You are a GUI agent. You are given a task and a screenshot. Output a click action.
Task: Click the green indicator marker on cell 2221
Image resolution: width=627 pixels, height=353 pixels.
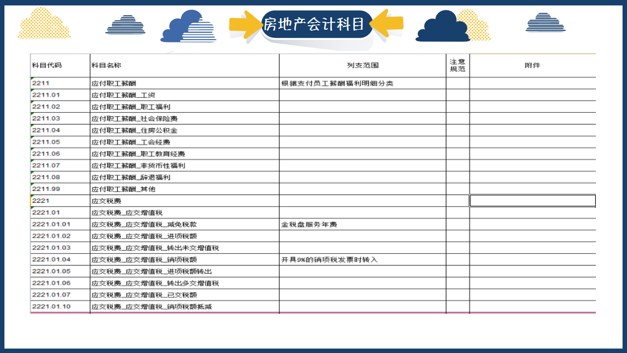click(x=32, y=198)
